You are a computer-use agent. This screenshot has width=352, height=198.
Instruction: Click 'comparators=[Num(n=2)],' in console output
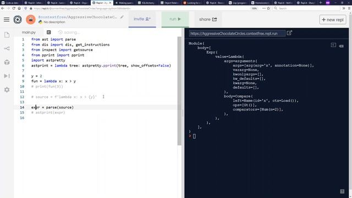click(x=258, y=109)
